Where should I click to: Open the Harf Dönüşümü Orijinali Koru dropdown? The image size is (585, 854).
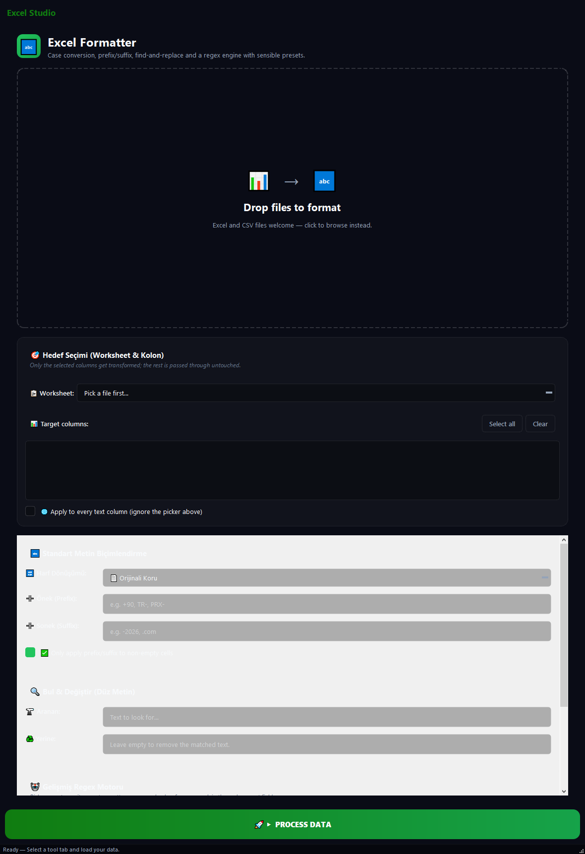pyautogui.click(x=327, y=577)
